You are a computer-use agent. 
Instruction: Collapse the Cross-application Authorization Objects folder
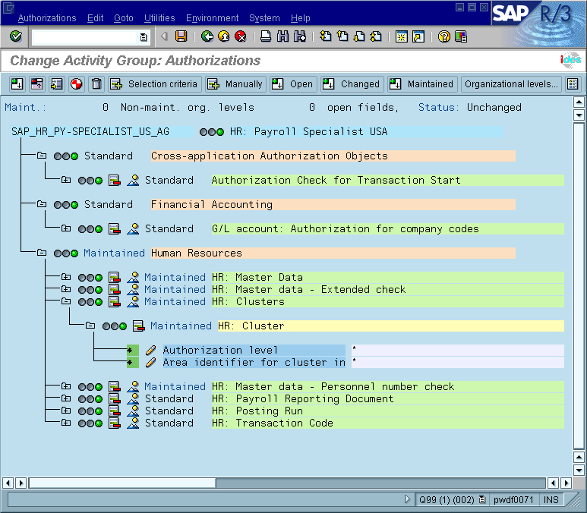(42, 156)
